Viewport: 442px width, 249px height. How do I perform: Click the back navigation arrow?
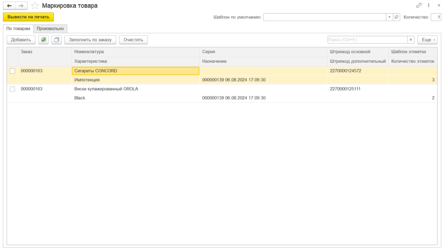coord(9,6)
